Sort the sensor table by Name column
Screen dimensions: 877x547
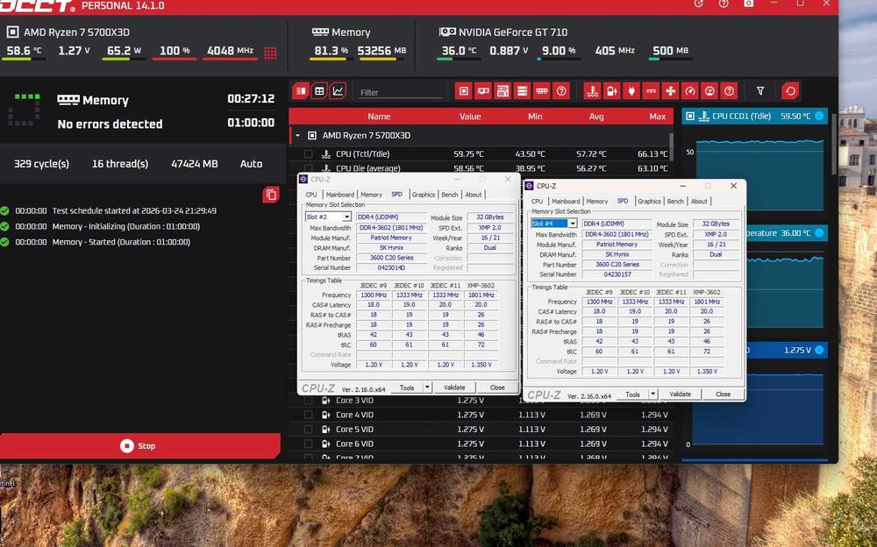point(379,117)
